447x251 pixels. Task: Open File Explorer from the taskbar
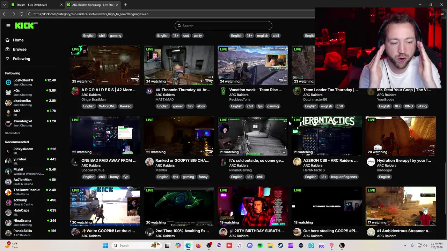tap(270, 245)
